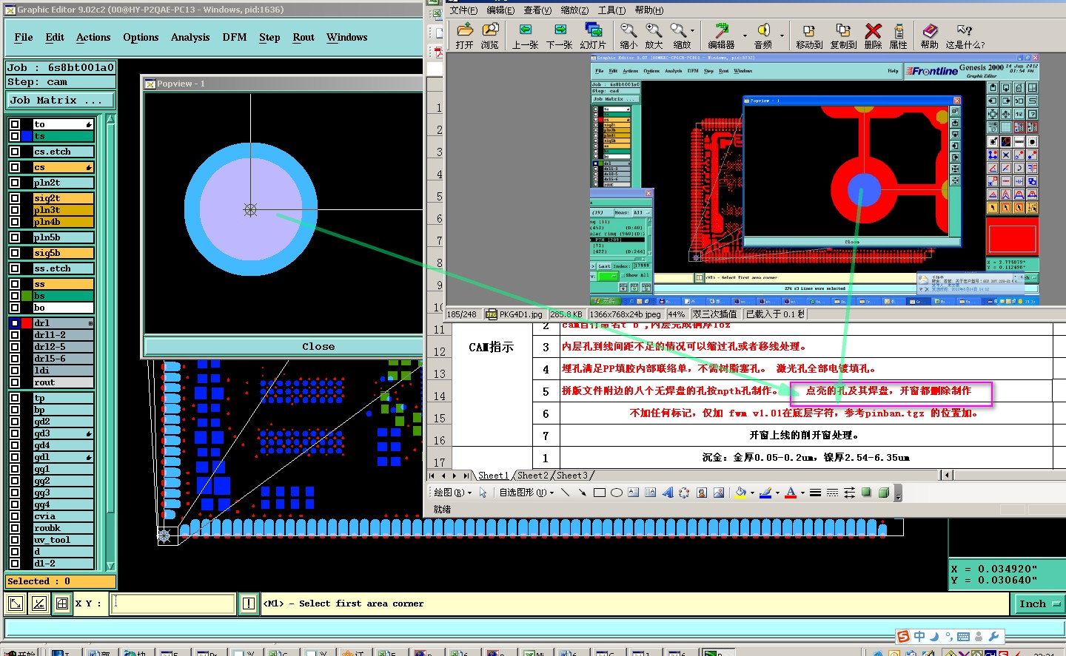
Task: Click the 'roubk' layer name
Action: click(64, 528)
